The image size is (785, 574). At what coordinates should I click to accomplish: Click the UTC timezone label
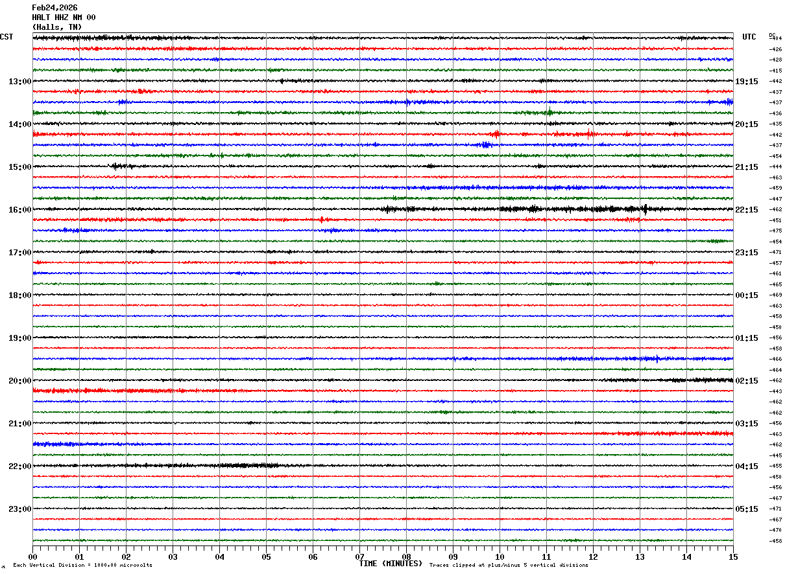click(749, 37)
